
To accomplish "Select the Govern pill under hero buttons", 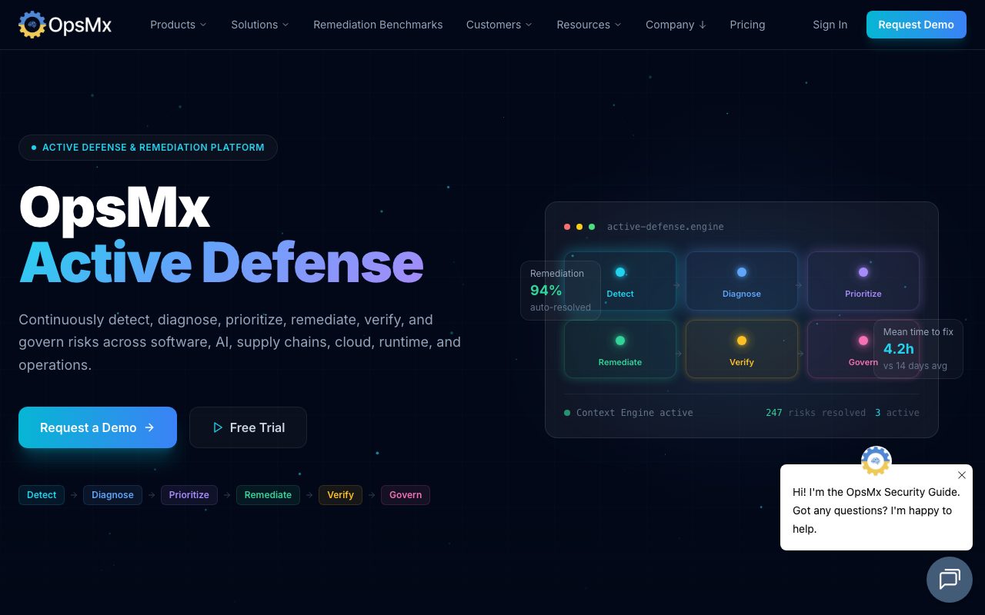I will coord(406,495).
